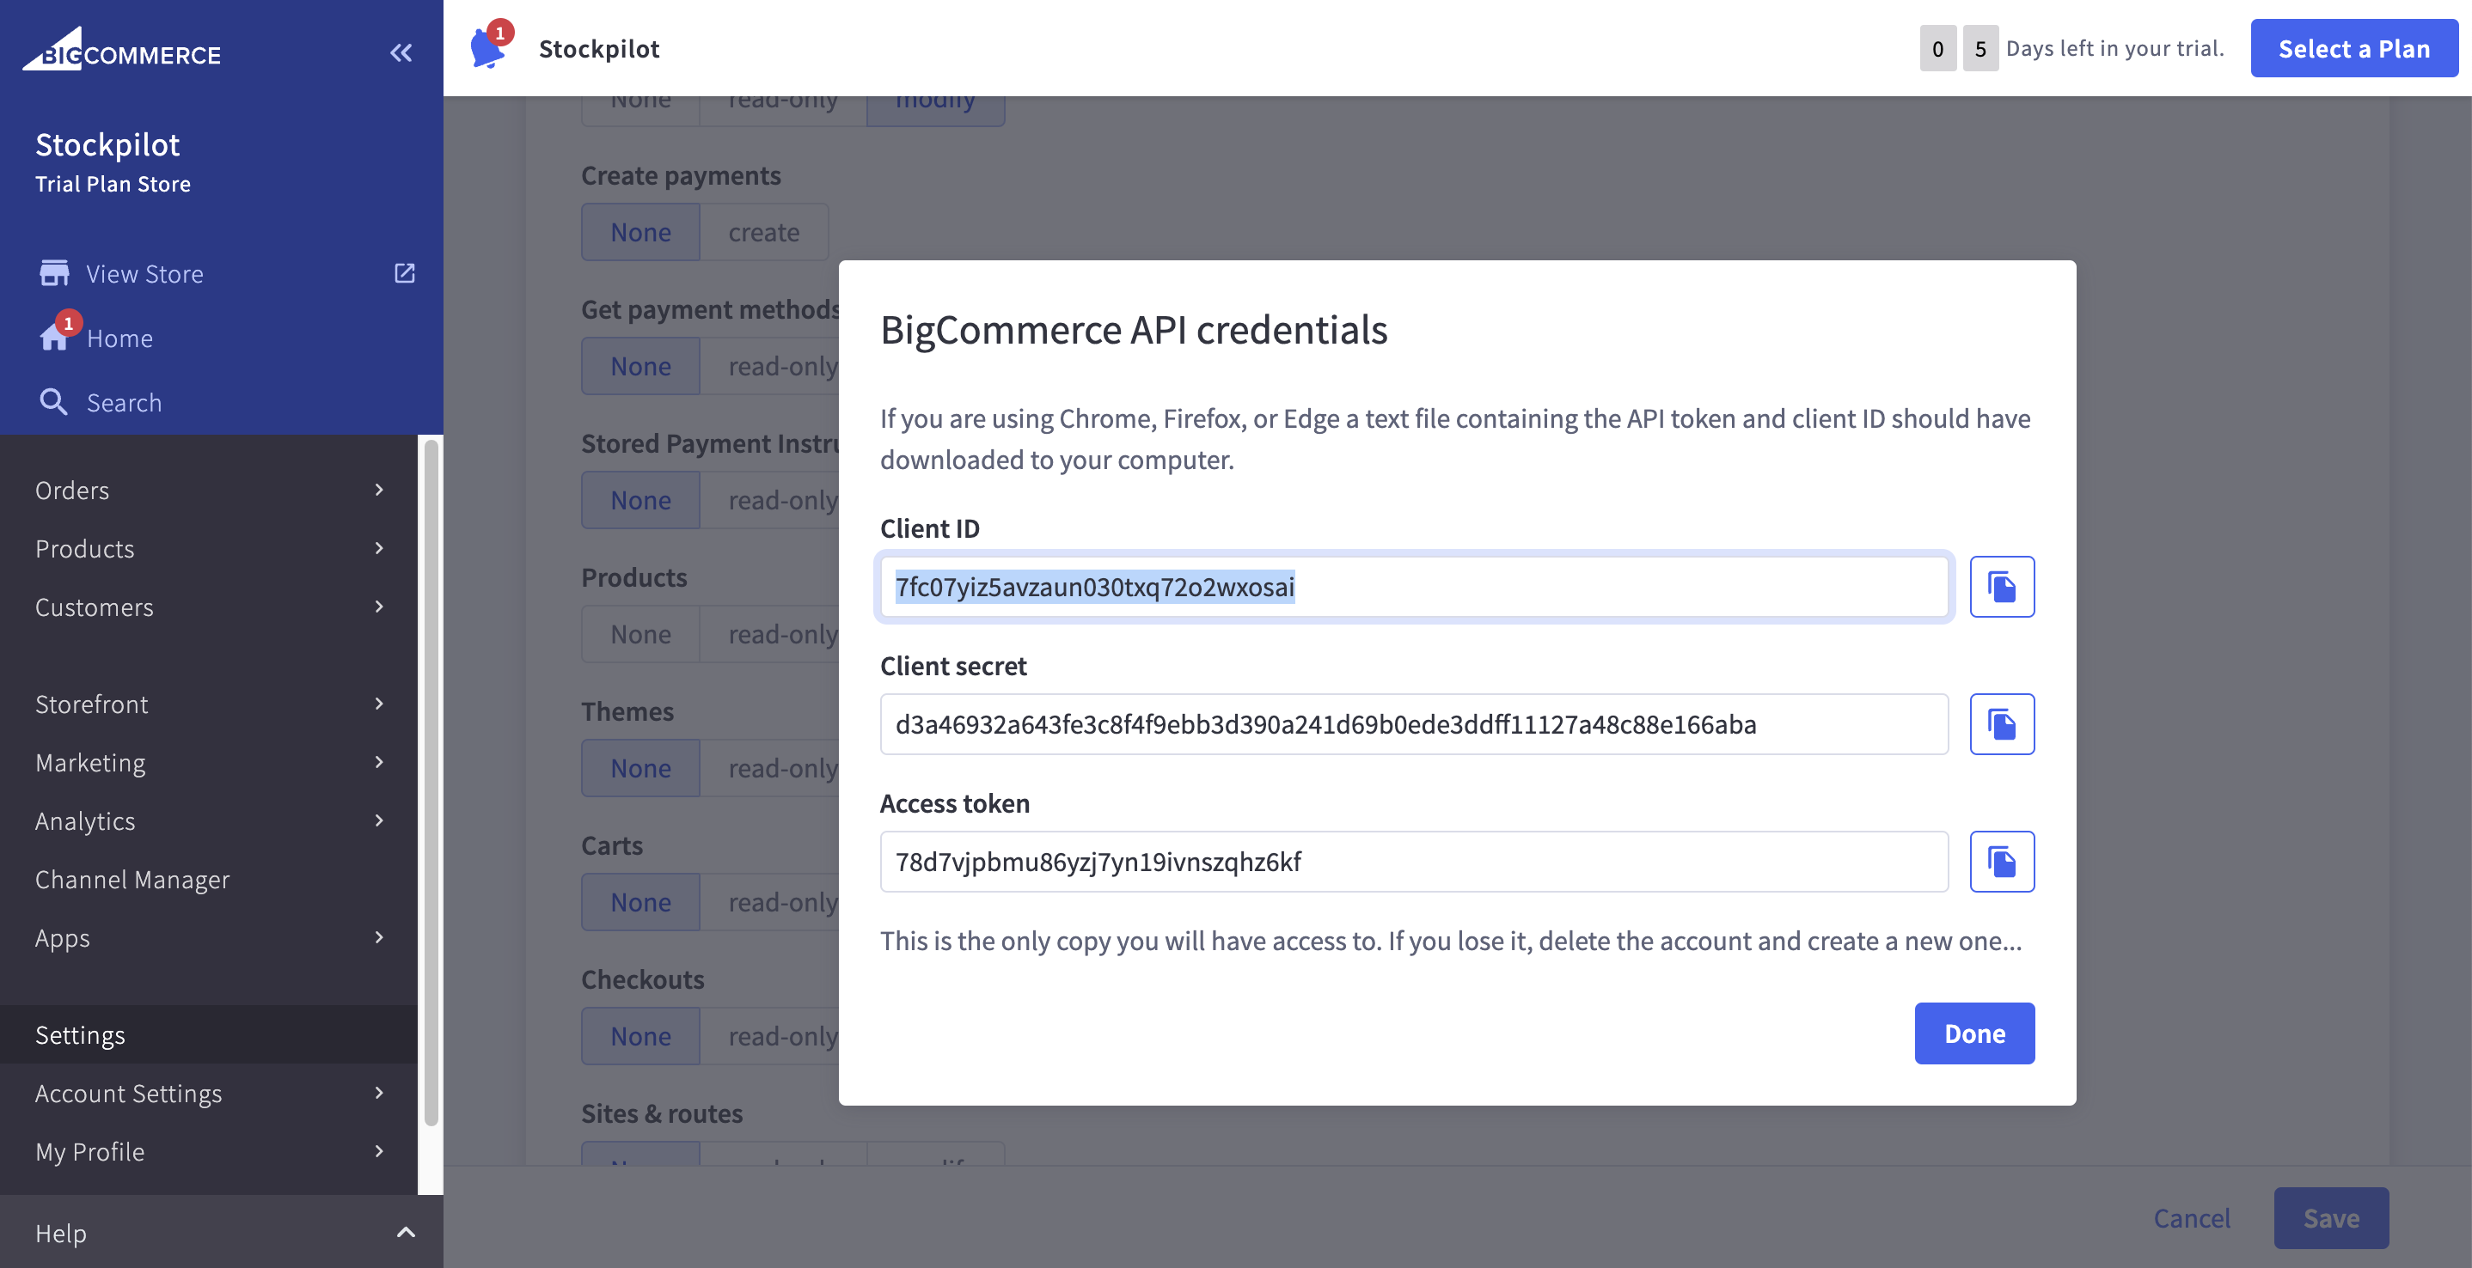The image size is (2472, 1268).
Task: Expand the Products menu chevron
Action: pos(379,548)
